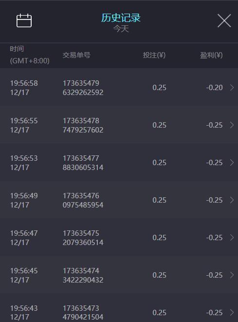Select transaction number 1736354796329262592
Screen dimensions: 238x322
click(x=83, y=88)
